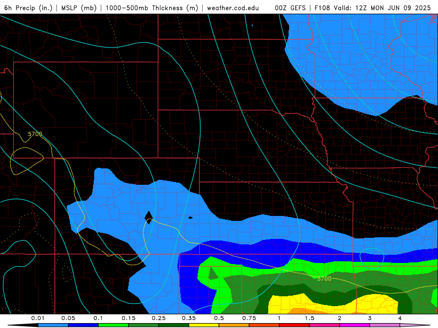Screen dimensions: 438x328
Task: Click the 0.15 legend value
Action: click(x=129, y=318)
